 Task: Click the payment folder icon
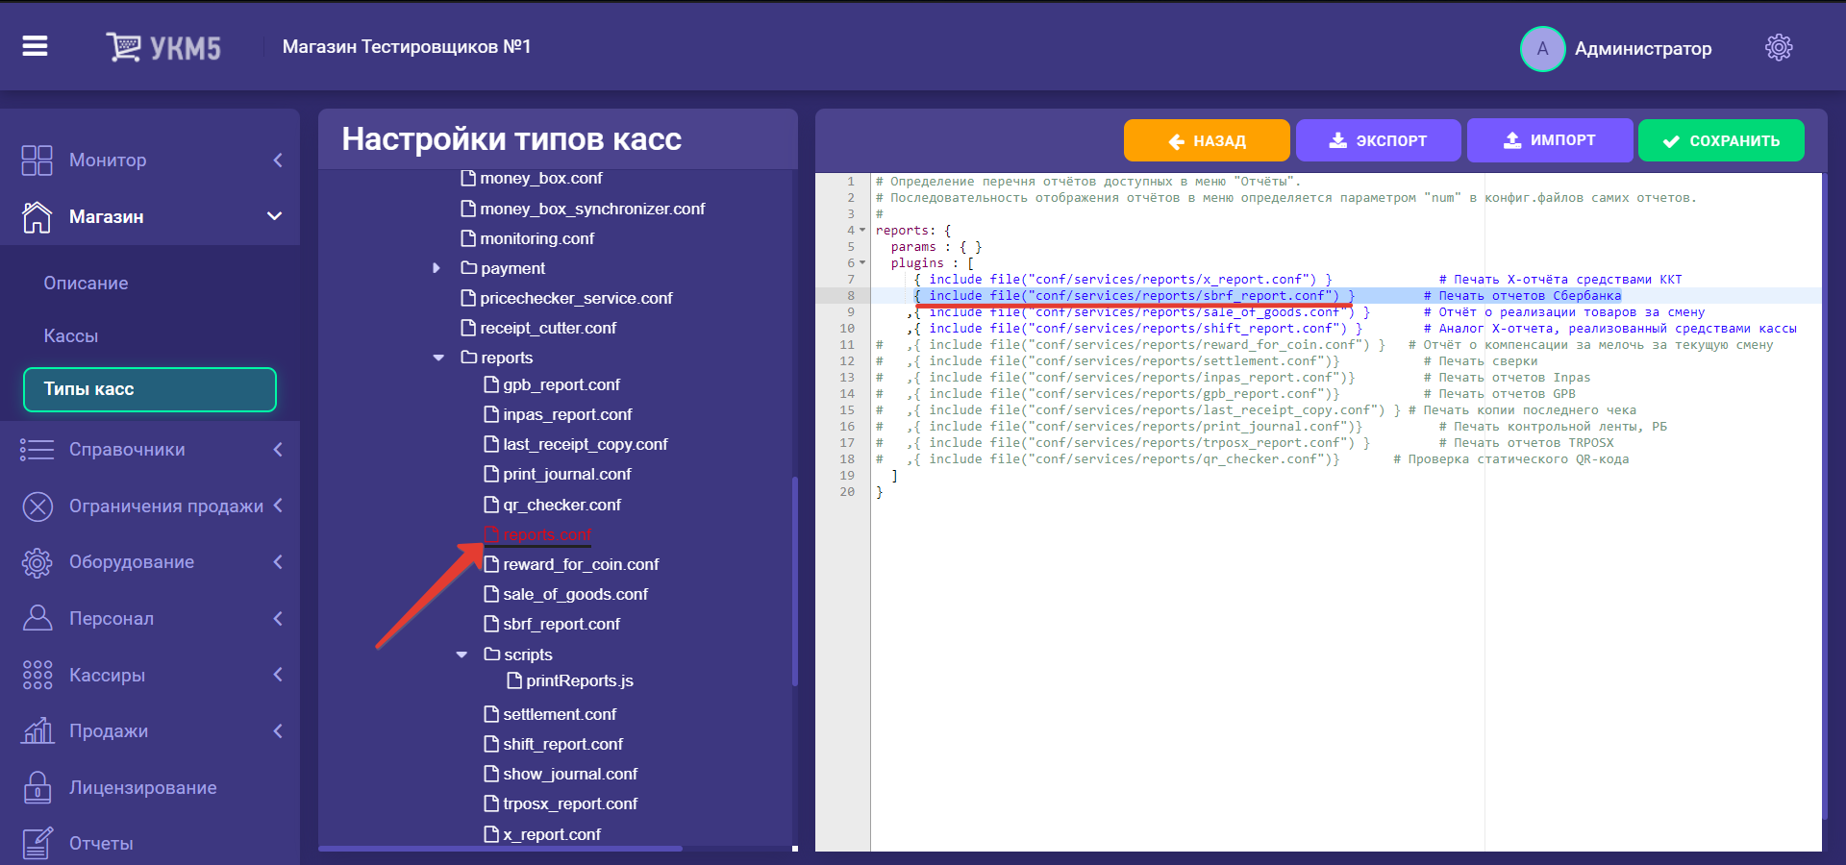tap(469, 268)
